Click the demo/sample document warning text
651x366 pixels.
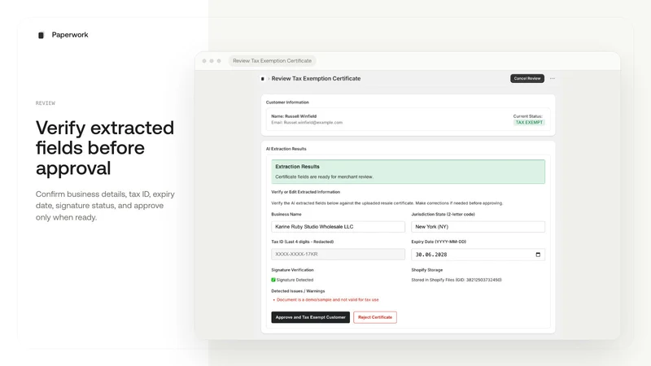click(x=328, y=299)
